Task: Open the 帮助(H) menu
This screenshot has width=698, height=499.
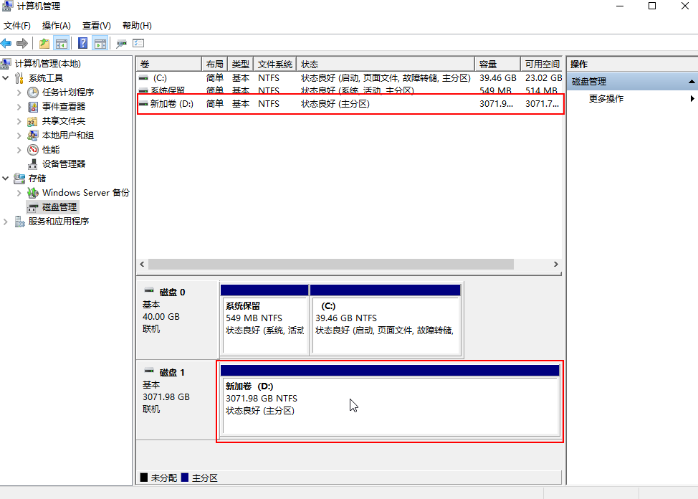Action: 137,26
